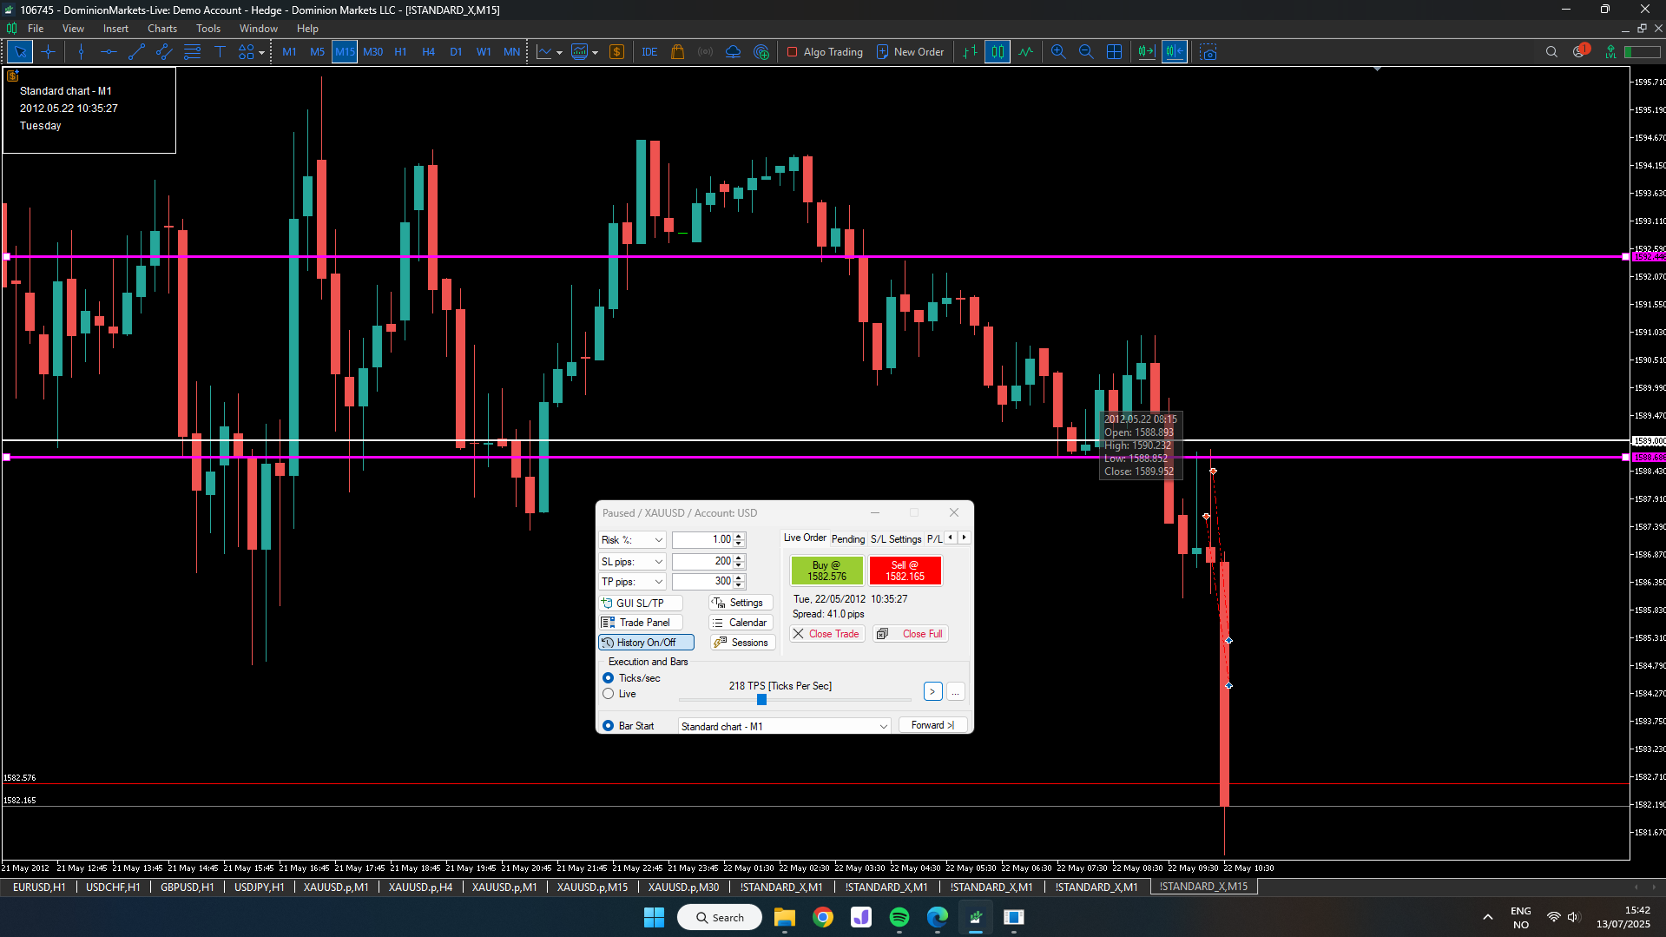Select the text label tool

[220, 52]
